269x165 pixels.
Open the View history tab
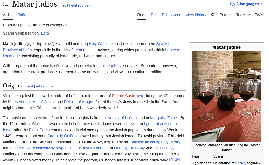pos(196,15)
